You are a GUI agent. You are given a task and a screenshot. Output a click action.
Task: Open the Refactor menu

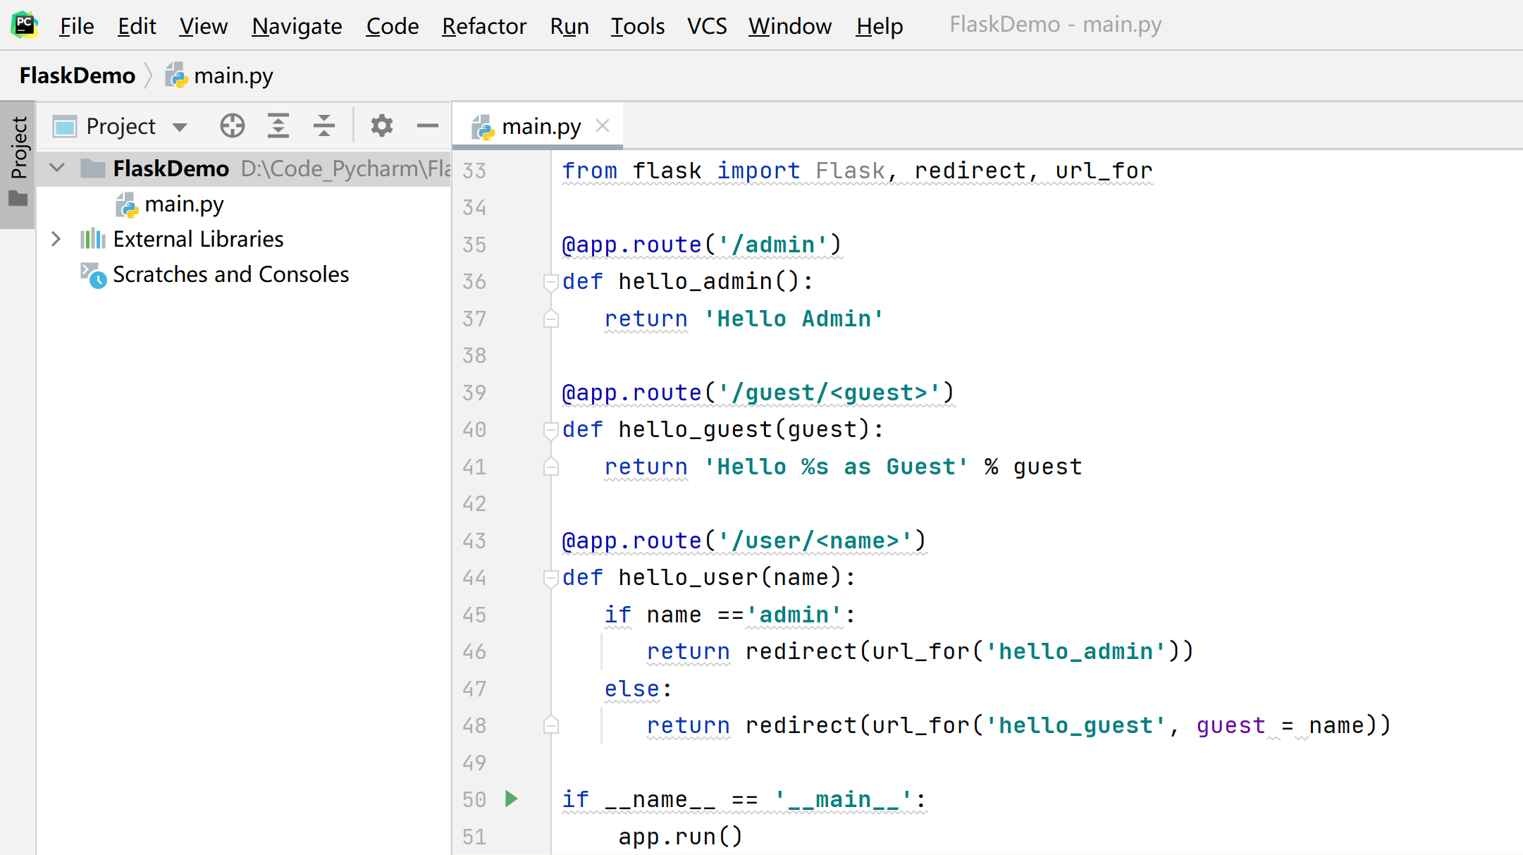click(x=483, y=26)
